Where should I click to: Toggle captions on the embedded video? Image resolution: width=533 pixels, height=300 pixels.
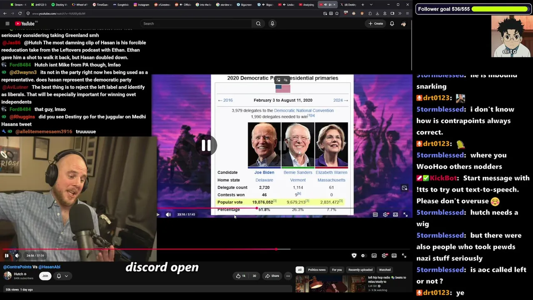pos(375,215)
